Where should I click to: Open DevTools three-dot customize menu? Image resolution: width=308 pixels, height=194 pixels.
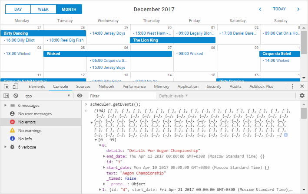(293, 87)
